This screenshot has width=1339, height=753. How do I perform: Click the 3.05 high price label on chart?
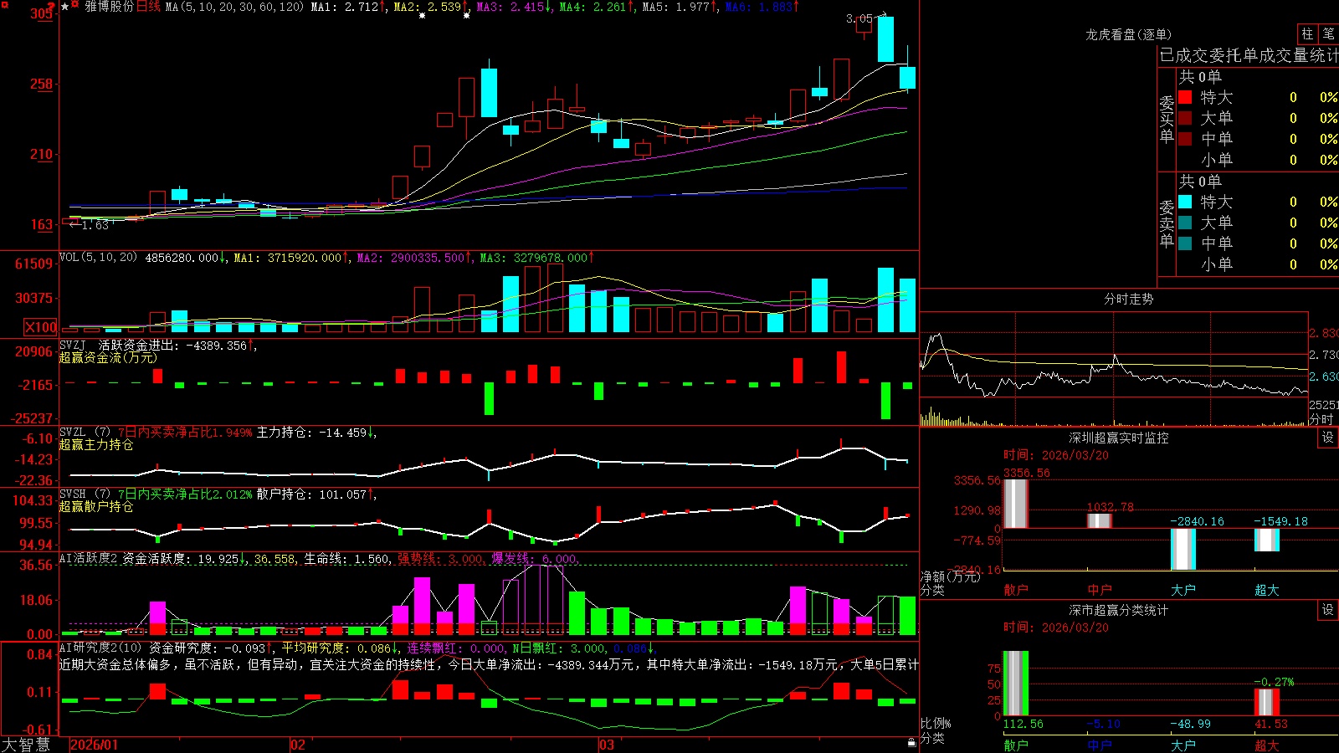coord(859,18)
